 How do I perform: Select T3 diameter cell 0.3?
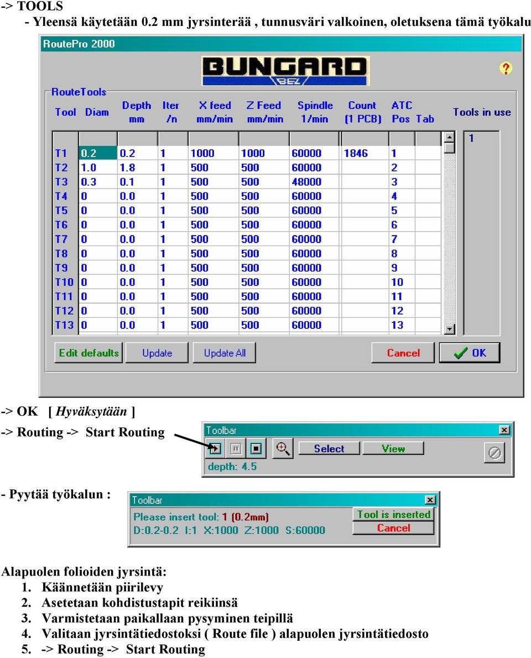pos(98,182)
